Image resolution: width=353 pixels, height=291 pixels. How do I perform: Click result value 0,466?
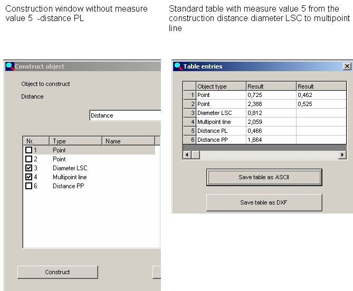coord(271,131)
